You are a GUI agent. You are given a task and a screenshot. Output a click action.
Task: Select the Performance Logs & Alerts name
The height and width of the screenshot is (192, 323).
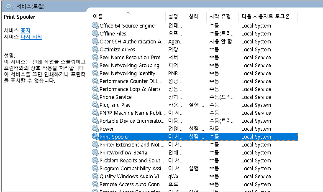pyautogui.click(x=130, y=89)
